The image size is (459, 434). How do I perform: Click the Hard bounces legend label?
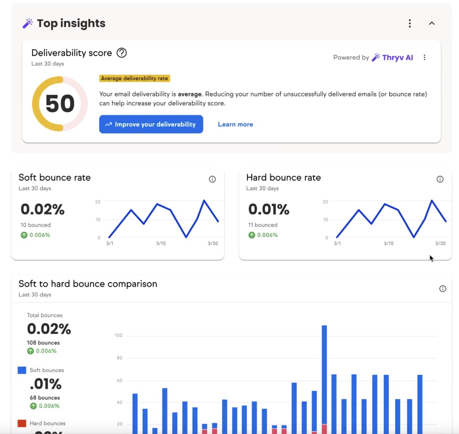coord(47,423)
